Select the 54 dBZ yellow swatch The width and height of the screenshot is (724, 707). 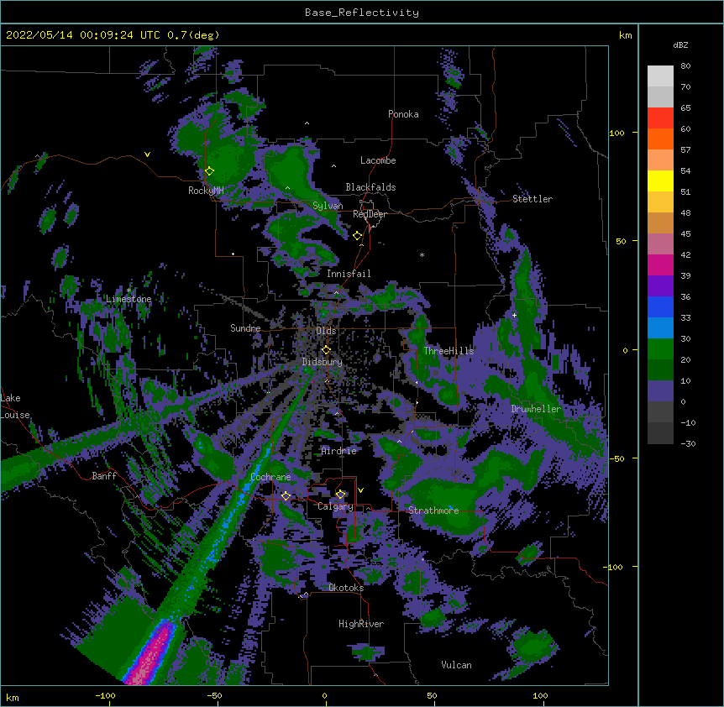click(x=660, y=181)
